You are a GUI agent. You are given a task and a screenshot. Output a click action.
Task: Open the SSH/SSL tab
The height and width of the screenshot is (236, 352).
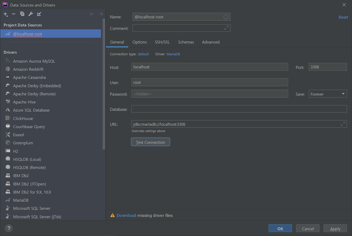162,42
